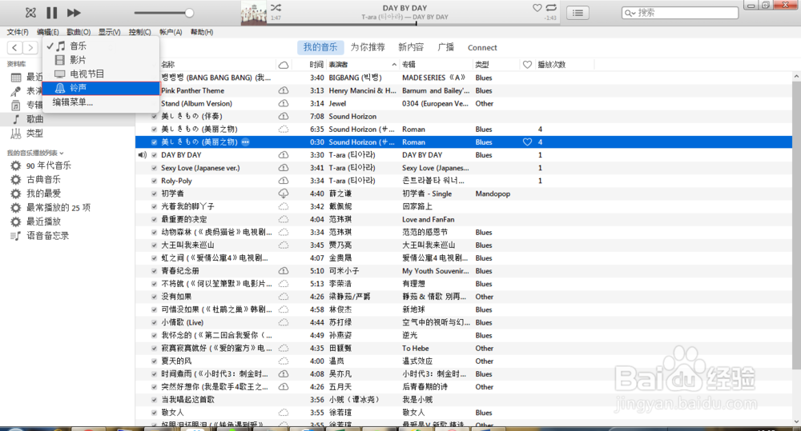Uncheck the 光着我的脚丫子 checkbox
Screen dimensions: 801x431
click(155, 206)
